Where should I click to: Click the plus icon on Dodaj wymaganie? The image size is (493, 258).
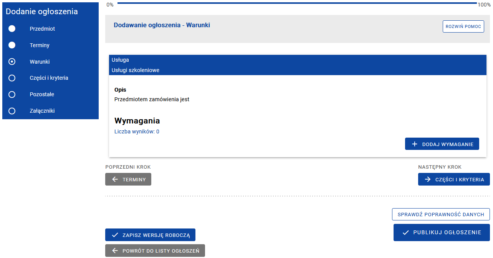pos(414,144)
